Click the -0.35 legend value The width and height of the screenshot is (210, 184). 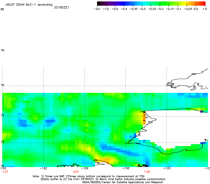click(x=134, y=9)
